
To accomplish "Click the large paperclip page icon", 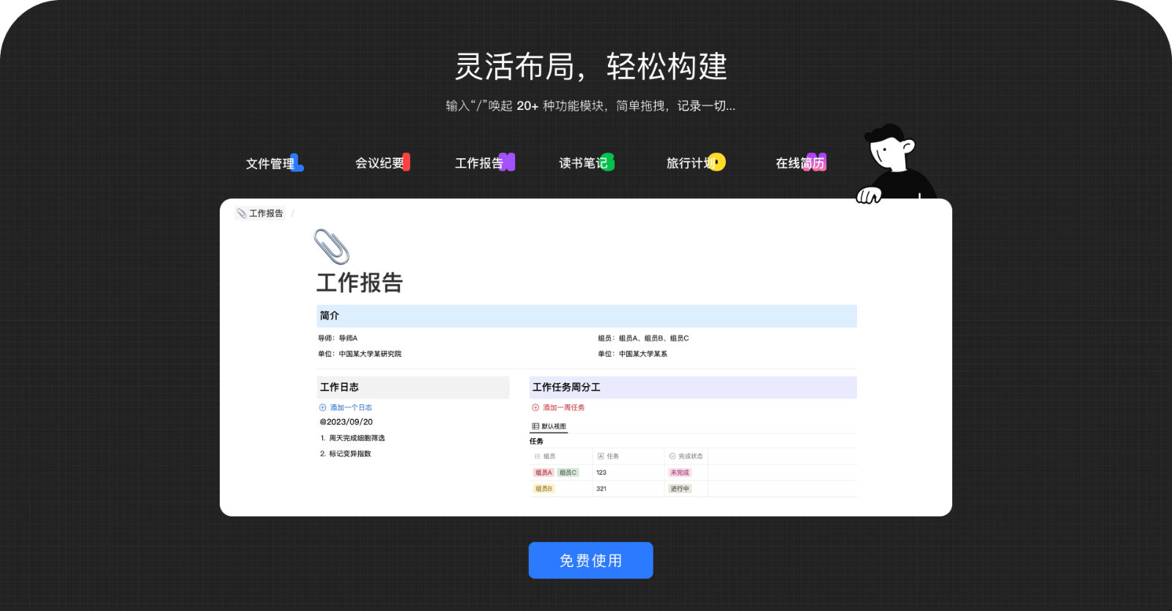I will pyautogui.click(x=331, y=247).
